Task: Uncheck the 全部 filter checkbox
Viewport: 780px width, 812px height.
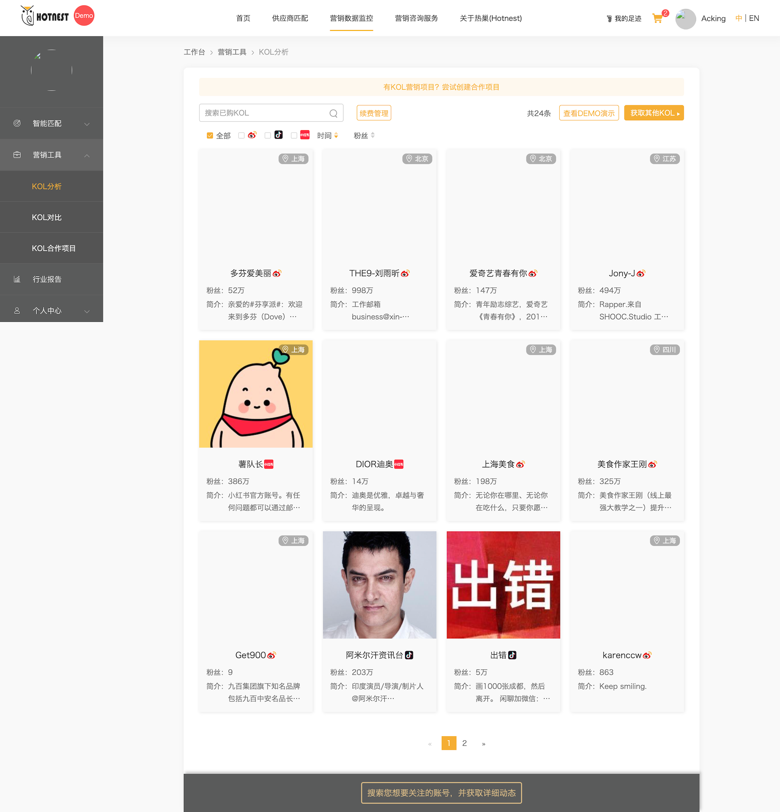Action: pos(210,136)
